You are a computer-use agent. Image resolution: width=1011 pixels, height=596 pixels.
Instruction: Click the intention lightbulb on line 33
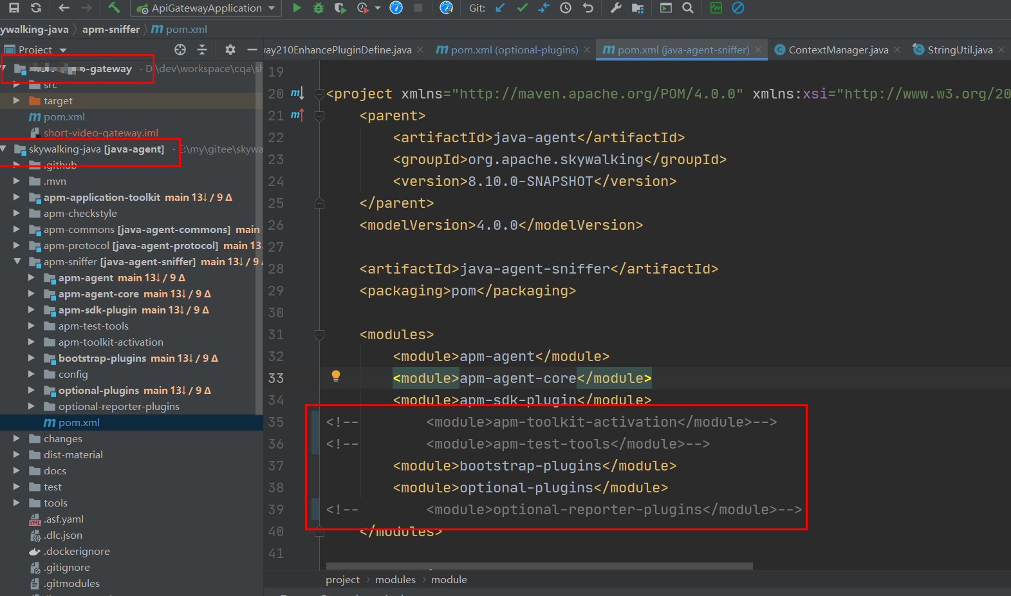335,376
